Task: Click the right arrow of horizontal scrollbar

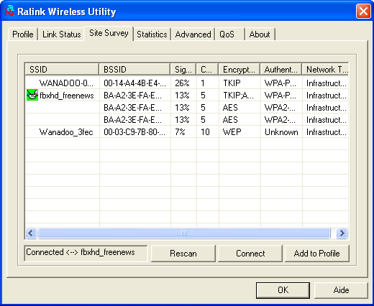Action: pos(342,233)
